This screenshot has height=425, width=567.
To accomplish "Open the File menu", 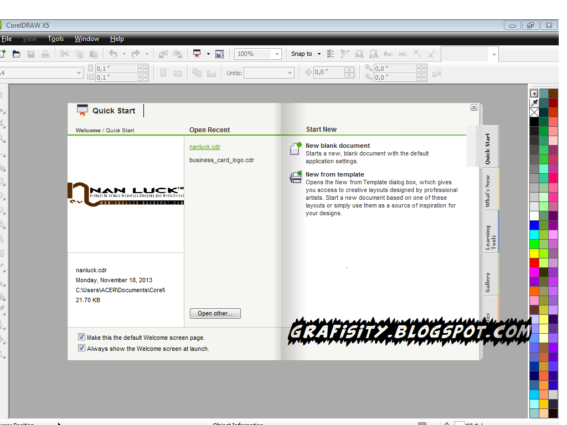I will point(7,39).
